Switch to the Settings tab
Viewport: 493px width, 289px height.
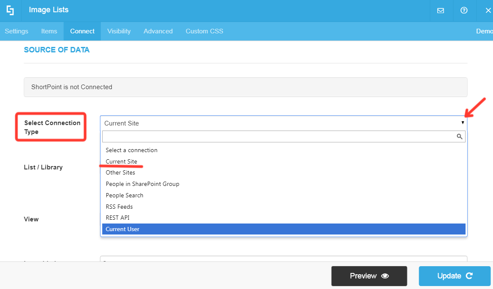pyautogui.click(x=16, y=31)
